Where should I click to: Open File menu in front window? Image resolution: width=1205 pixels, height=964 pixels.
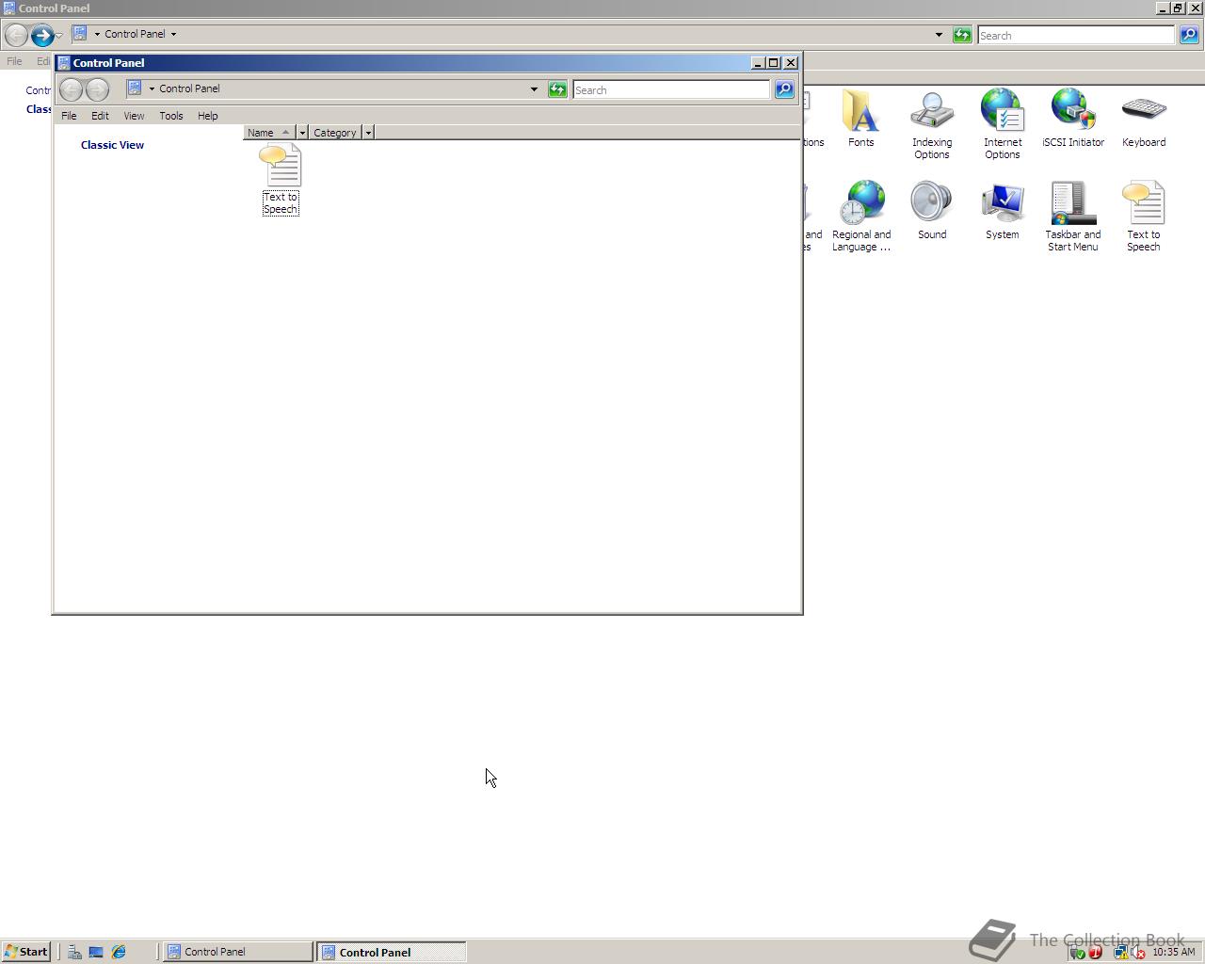click(69, 116)
